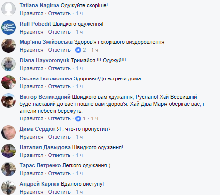This screenshot has height=195, width=220.
Task: Like Rull Pobedit's comment via Нравится
Action: click(x=31, y=32)
